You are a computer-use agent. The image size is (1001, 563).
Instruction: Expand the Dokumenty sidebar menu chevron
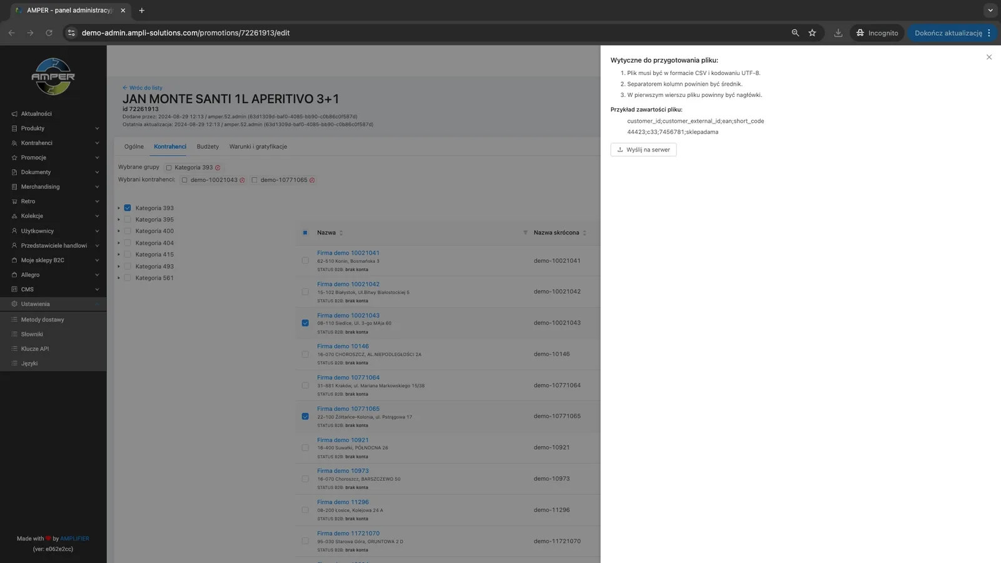point(97,172)
